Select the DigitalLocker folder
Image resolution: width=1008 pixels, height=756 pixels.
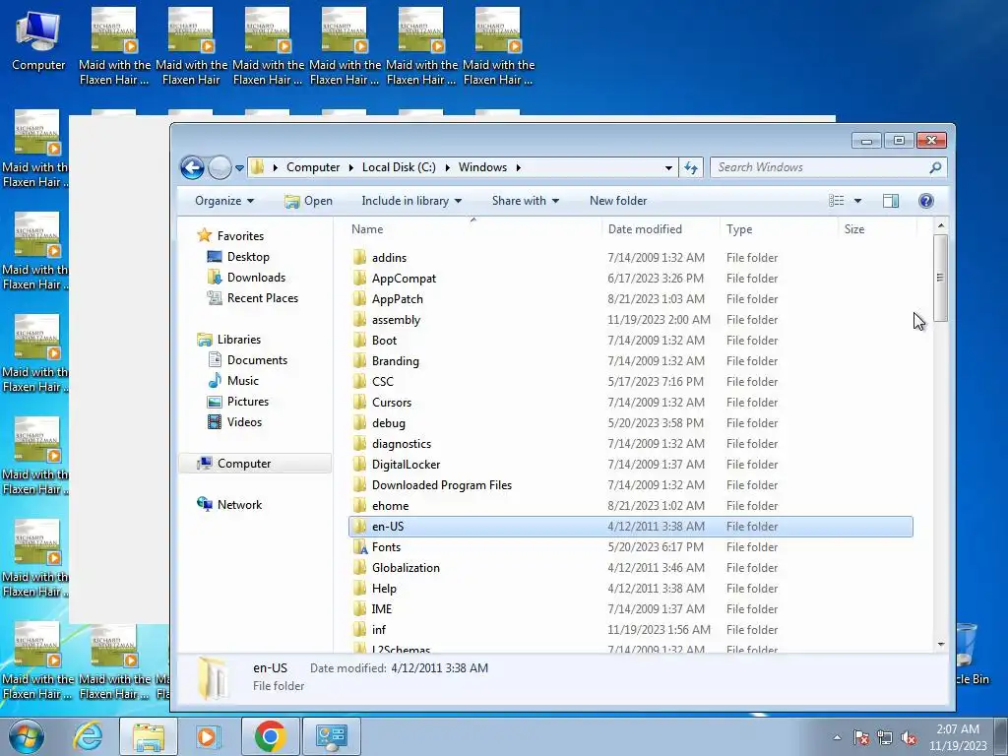click(406, 465)
